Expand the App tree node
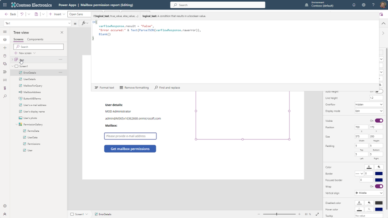This screenshot has height=218, width=388. pyautogui.click(x=12, y=59)
